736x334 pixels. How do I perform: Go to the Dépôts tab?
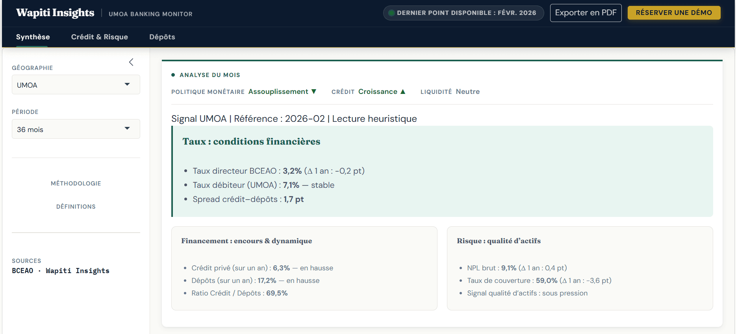[162, 37]
